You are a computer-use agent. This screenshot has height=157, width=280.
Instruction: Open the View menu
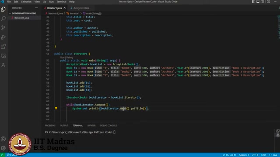[37, 2]
